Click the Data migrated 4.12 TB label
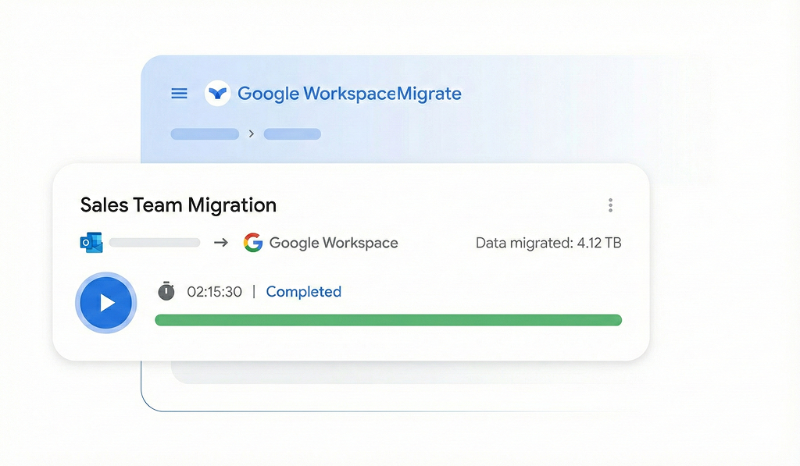 pos(548,243)
